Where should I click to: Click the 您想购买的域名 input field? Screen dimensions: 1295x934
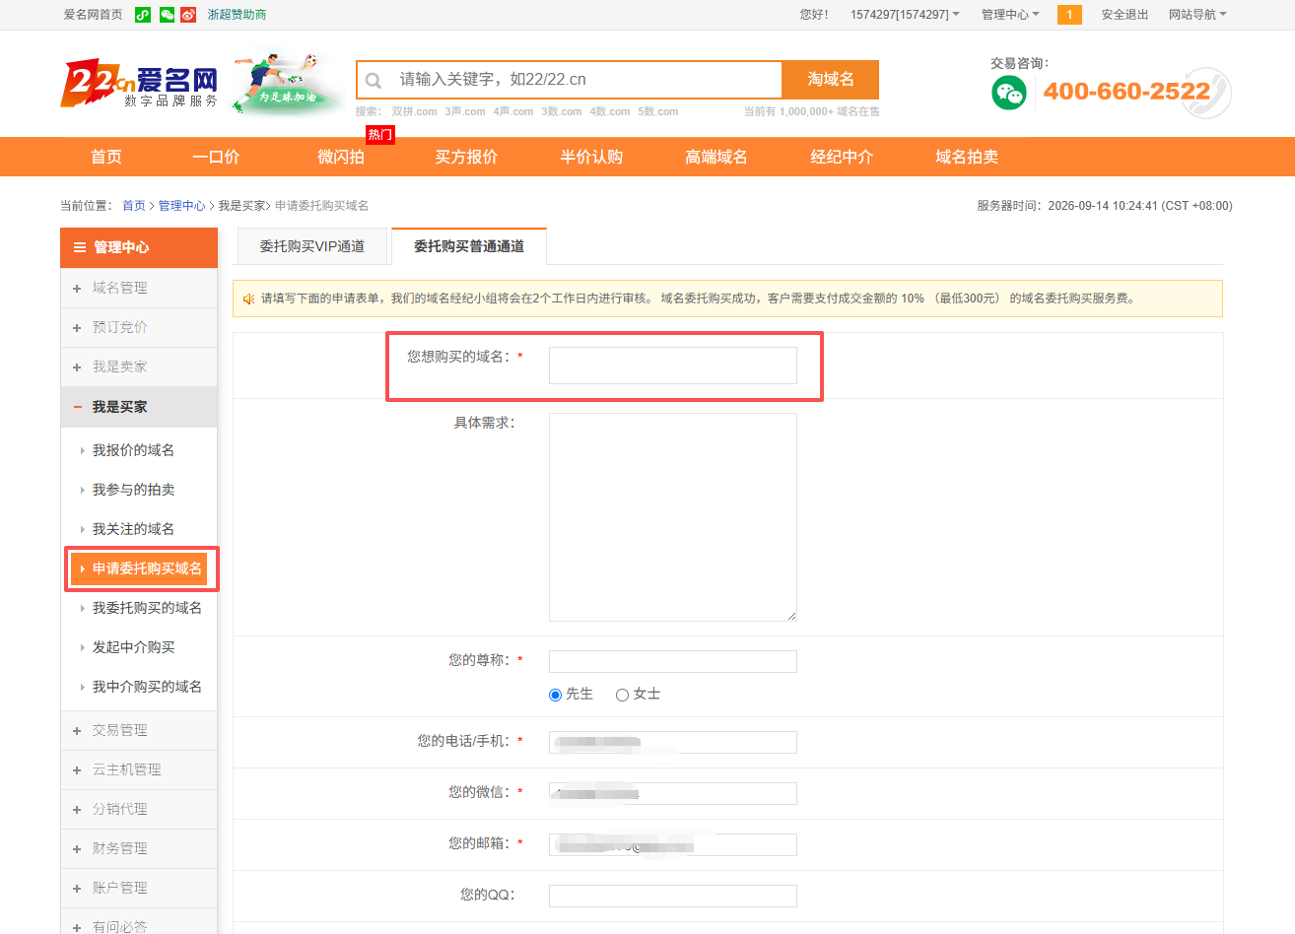tap(673, 366)
